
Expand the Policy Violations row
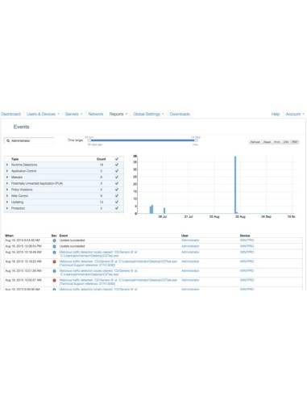(7, 190)
